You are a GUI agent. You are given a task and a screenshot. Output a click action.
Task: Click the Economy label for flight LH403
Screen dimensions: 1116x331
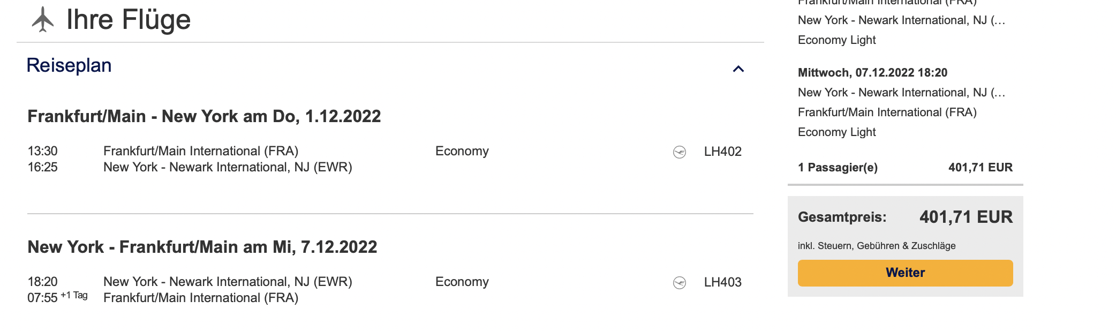coord(462,282)
